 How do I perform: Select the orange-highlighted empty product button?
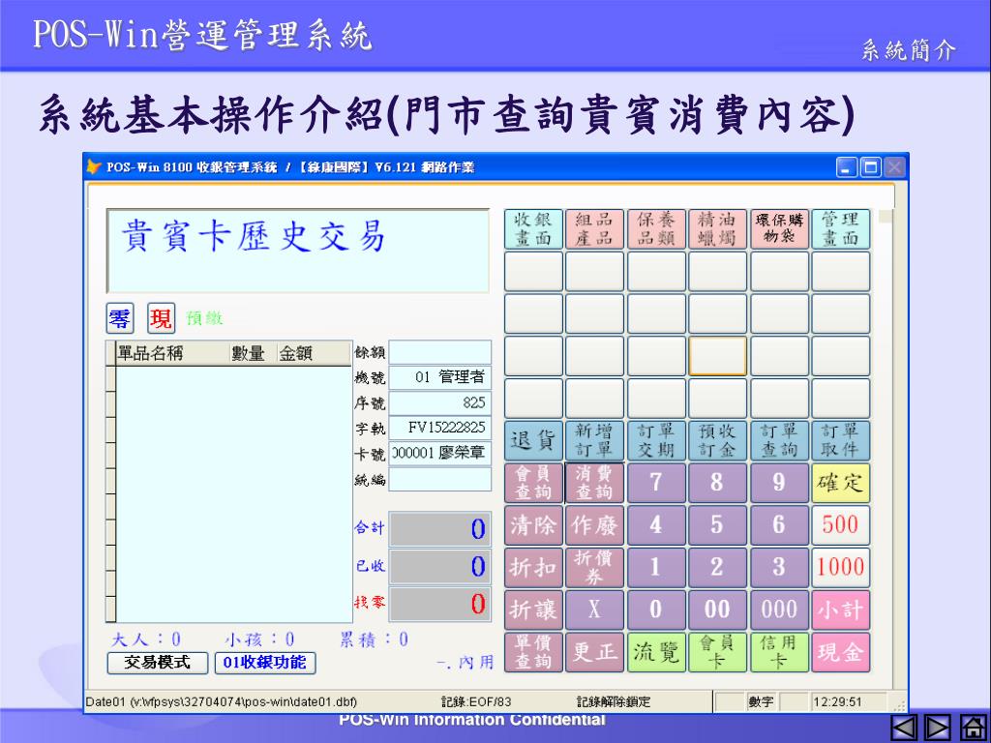point(717,356)
